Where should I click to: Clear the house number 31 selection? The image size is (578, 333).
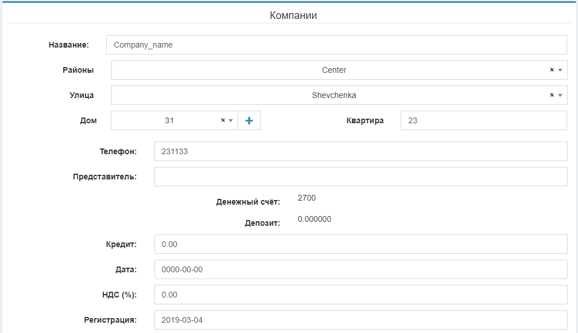click(x=223, y=120)
